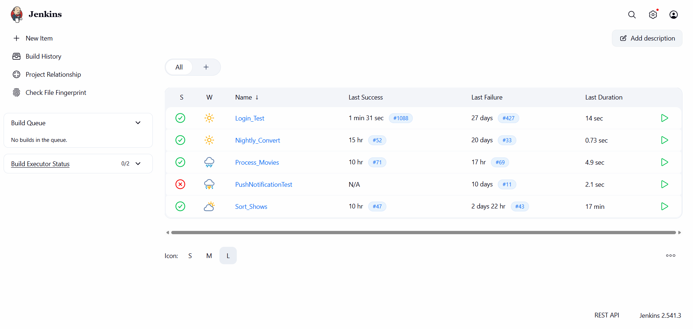Screen dimensions: 693x329
Task: Sort the table by Name column
Action: click(247, 97)
